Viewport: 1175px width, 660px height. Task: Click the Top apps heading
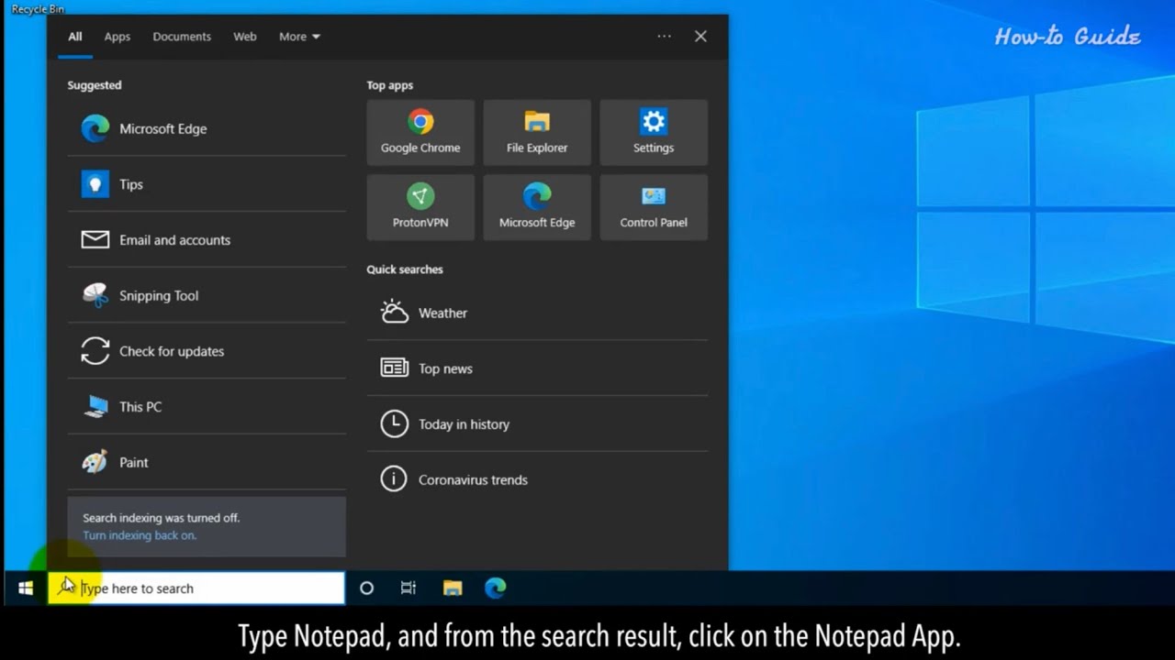click(x=390, y=85)
